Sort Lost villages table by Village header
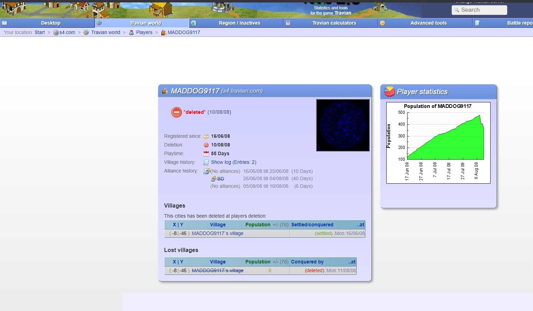 [x=218, y=262]
